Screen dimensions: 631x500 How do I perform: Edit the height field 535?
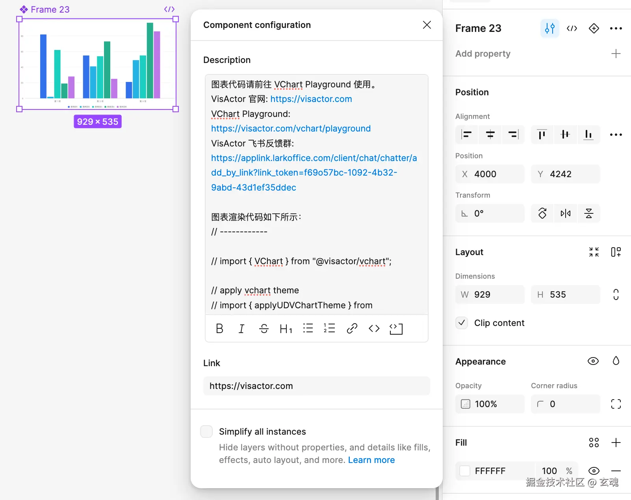(x=566, y=294)
